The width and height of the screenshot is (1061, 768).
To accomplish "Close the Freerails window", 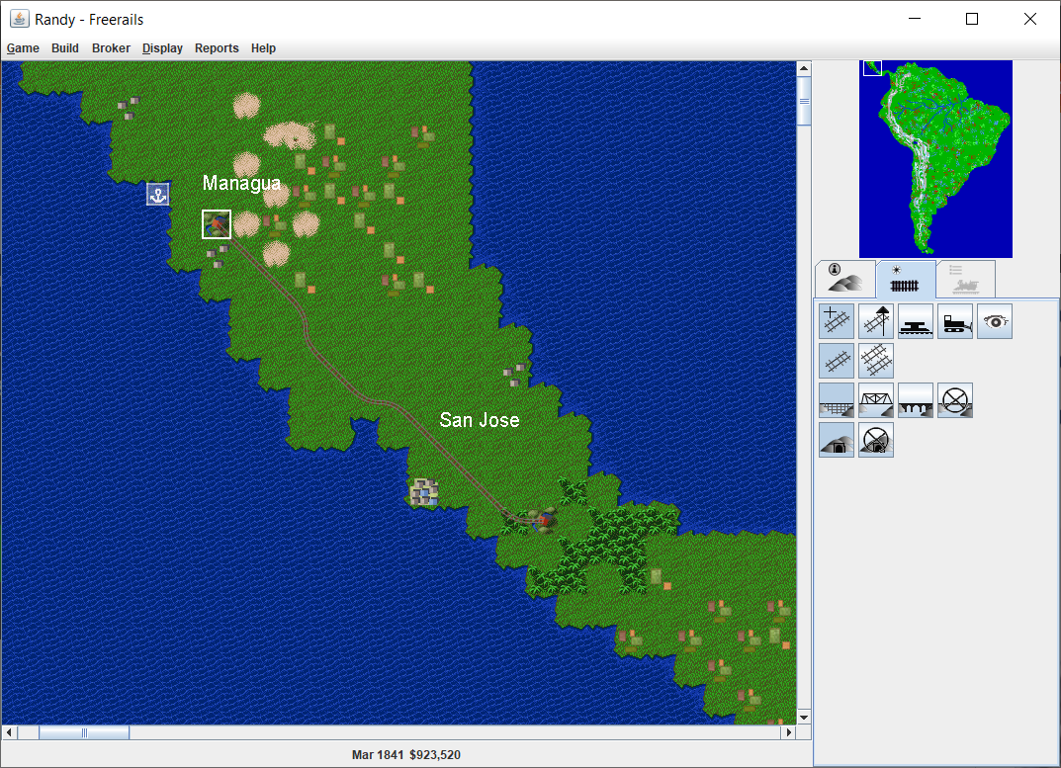I will pos(1030,19).
